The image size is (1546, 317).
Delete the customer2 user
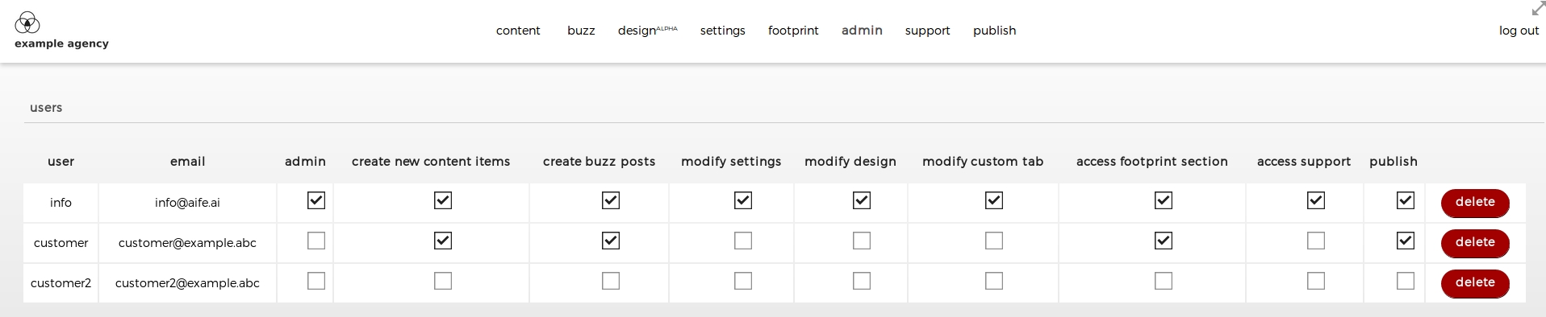[x=1475, y=283]
